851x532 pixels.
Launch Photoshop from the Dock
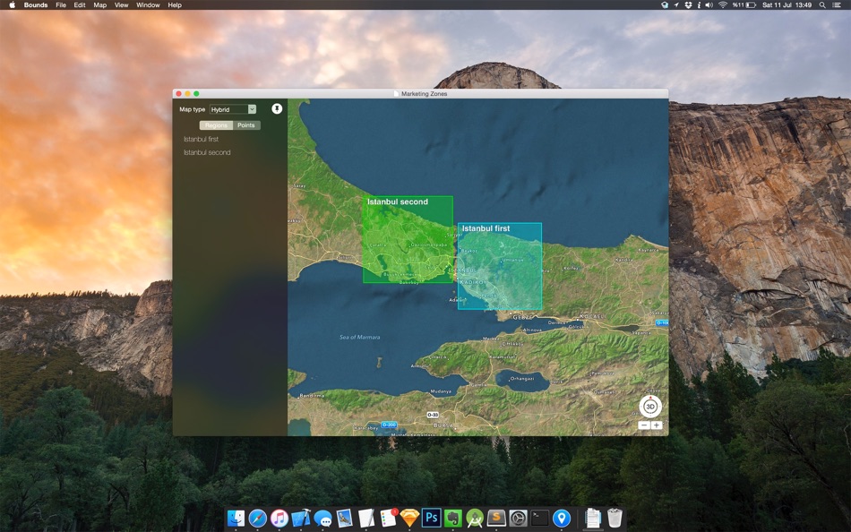point(432,518)
